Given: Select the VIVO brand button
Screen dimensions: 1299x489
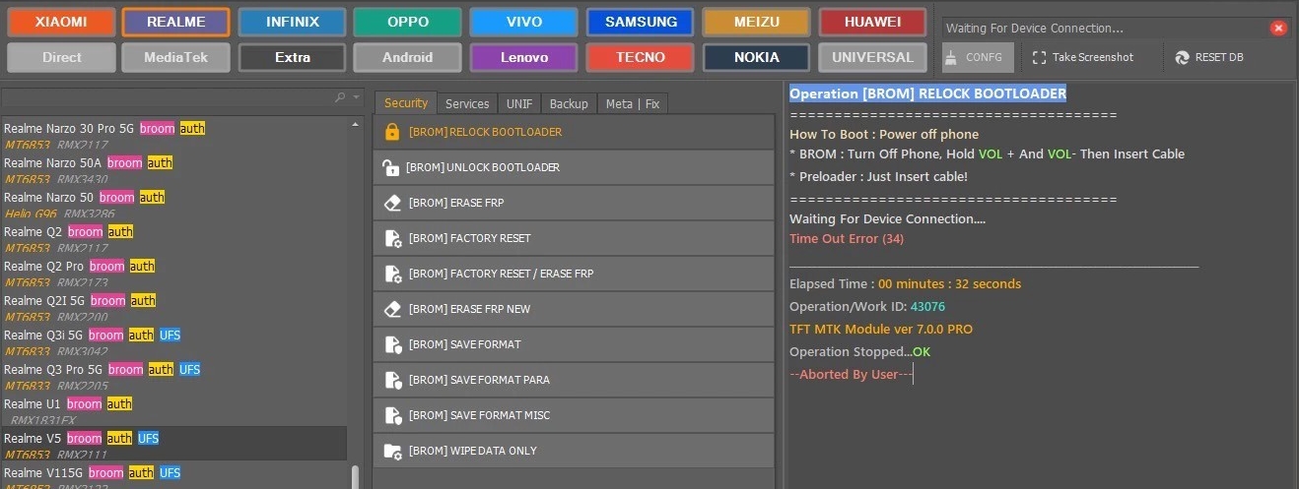Looking at the screenshot, I should [524, 22].
